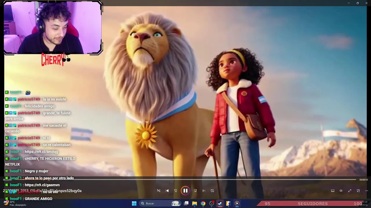Open the more options menu
371x208 pixels.
pos(367,191)
